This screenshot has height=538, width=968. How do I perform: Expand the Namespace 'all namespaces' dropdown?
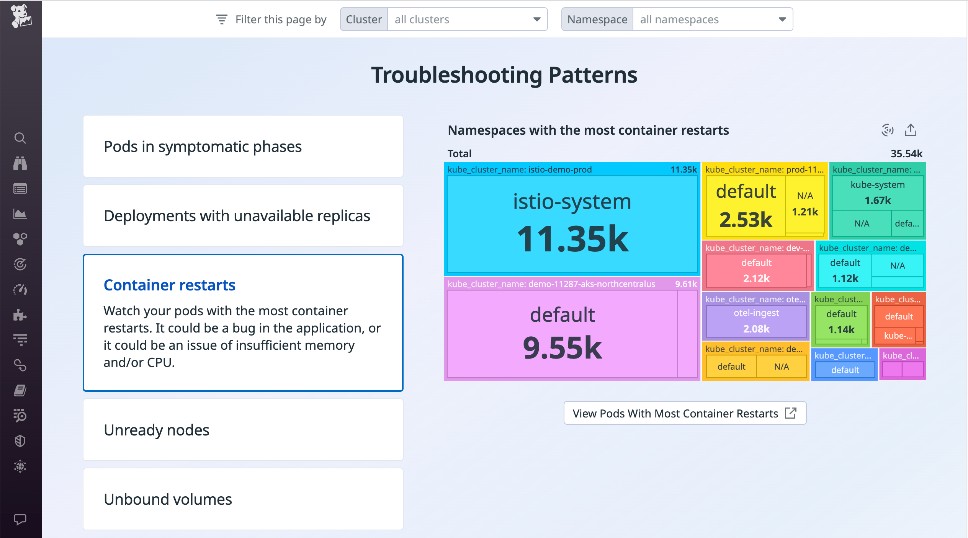(x=711, y=19)
